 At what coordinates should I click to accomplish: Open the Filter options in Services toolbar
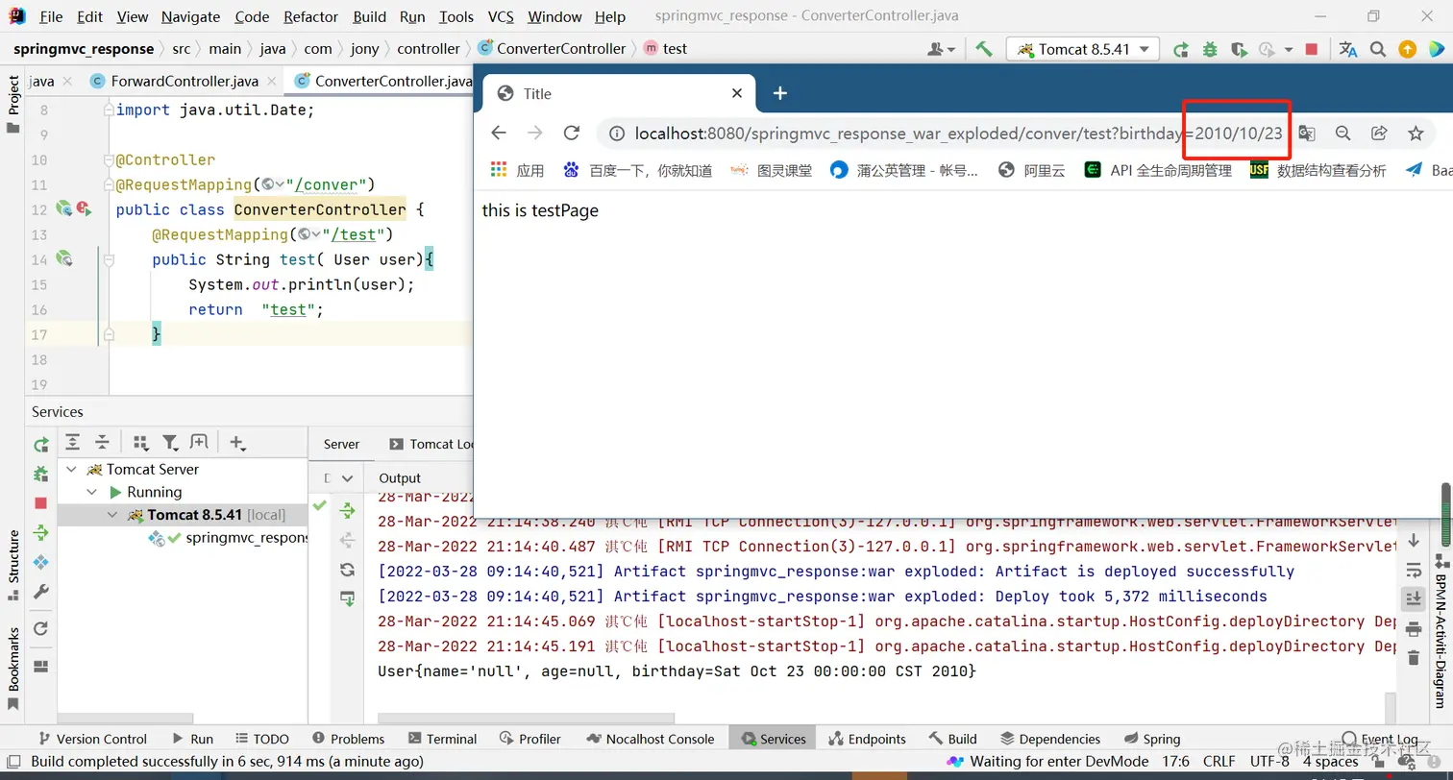coord(170,443)
